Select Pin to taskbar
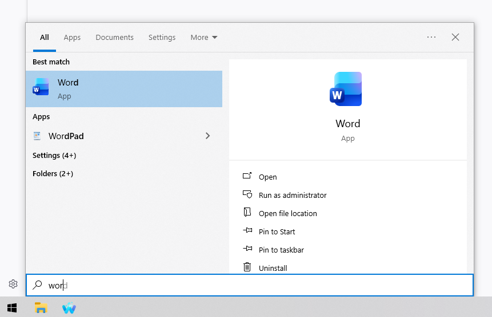Screen dimensions: 492x317 pyautogui.click(x=281, y=250)
